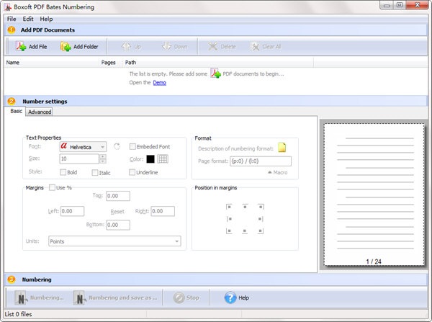Click the Add Folder icon
Image resolution: width=432 pixels, height=322 pixels.
[66, 46]
